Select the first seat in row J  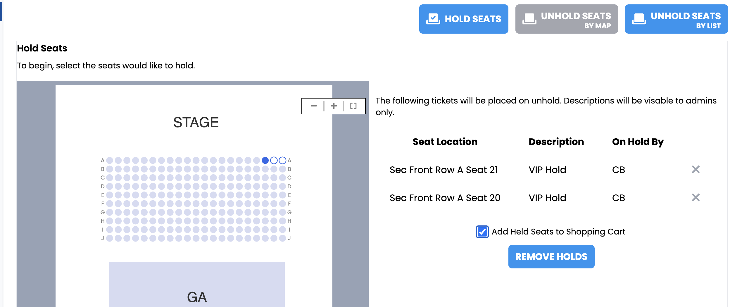click(110, 238)
